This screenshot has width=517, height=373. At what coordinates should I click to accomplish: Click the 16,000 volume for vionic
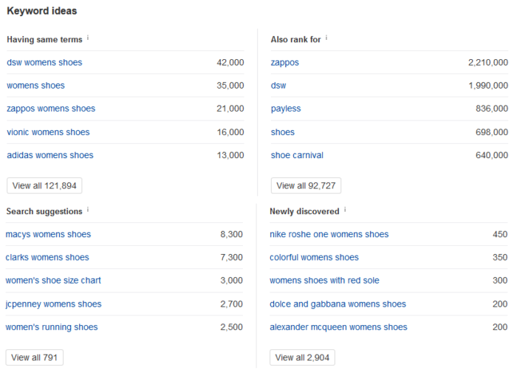(230, 132)
